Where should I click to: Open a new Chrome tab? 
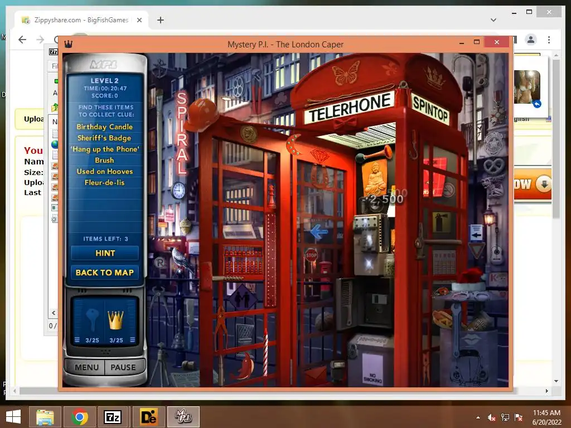click(x=160, y=20)
